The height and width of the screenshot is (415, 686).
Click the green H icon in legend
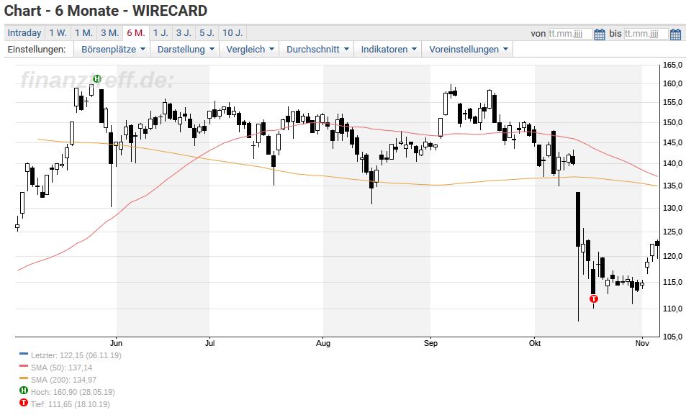click(24, 391)
